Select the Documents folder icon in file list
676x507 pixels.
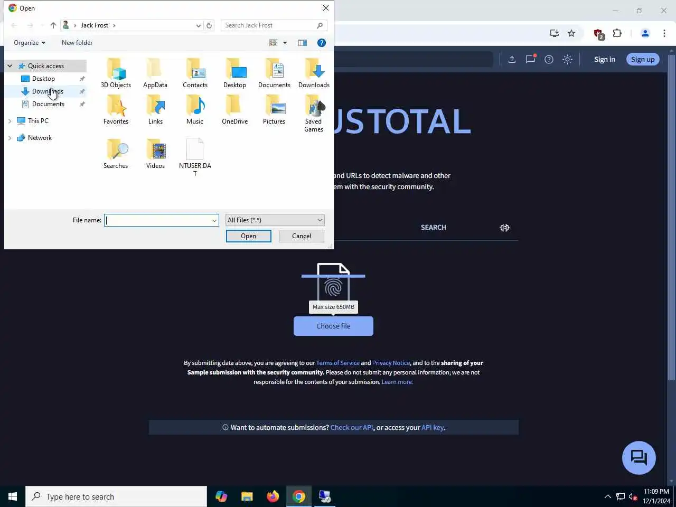coord(274,73)
